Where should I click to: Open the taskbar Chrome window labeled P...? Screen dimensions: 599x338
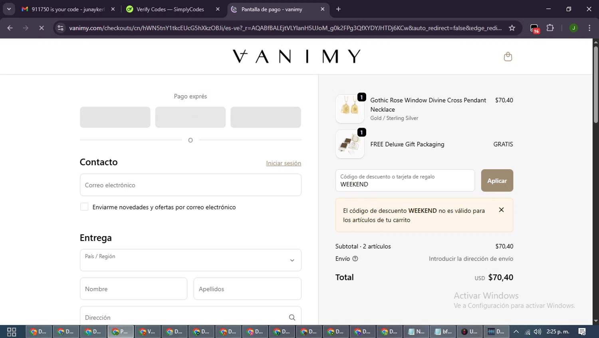point(121,332)
